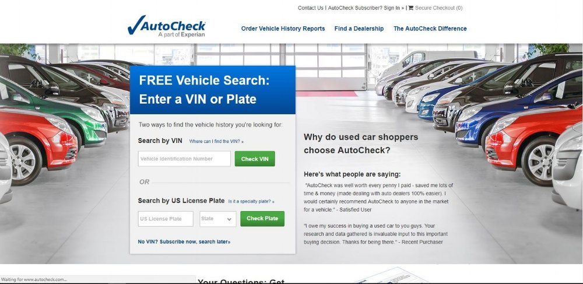Viewport: 583px width, 284px height.
Task: Focus the US License Plate field
Action: [x=166, y=219]
